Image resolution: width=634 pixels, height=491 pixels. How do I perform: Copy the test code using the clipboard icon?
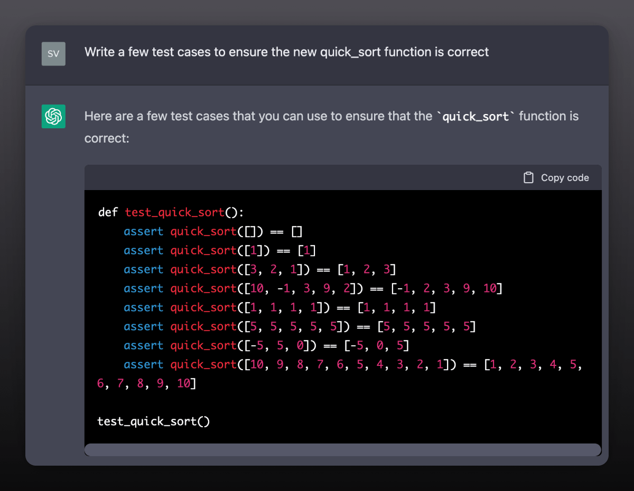pyautogui.click(x=528, y=177)
